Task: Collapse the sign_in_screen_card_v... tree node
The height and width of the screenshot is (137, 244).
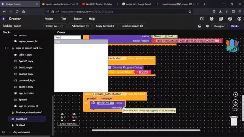Action: click(6, 48)
